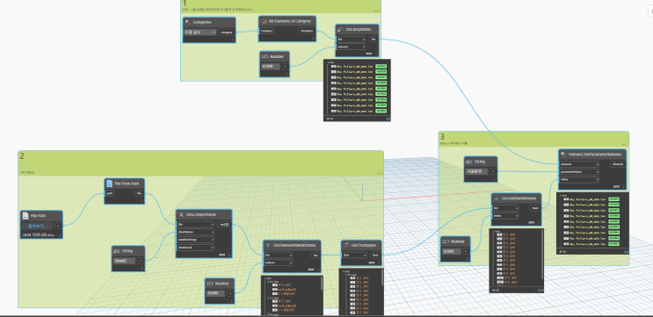Click the Categories node icon
This screenshot has height=317, width=653.
coord(187,22)
